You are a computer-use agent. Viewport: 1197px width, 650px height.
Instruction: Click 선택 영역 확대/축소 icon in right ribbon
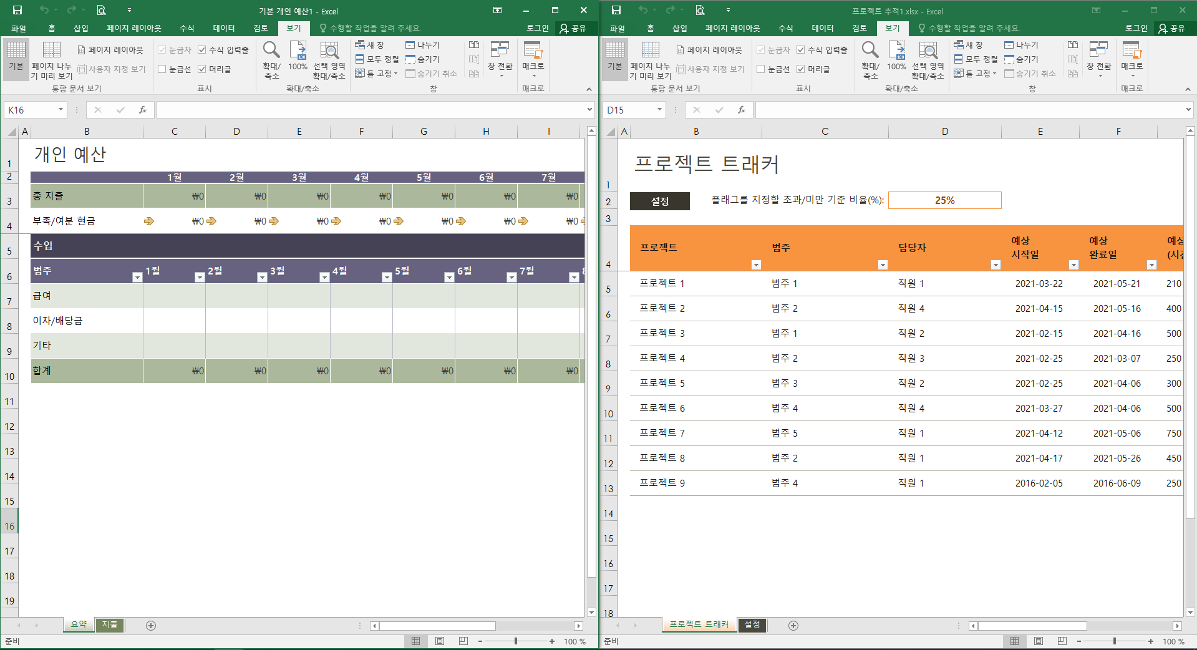928,60
